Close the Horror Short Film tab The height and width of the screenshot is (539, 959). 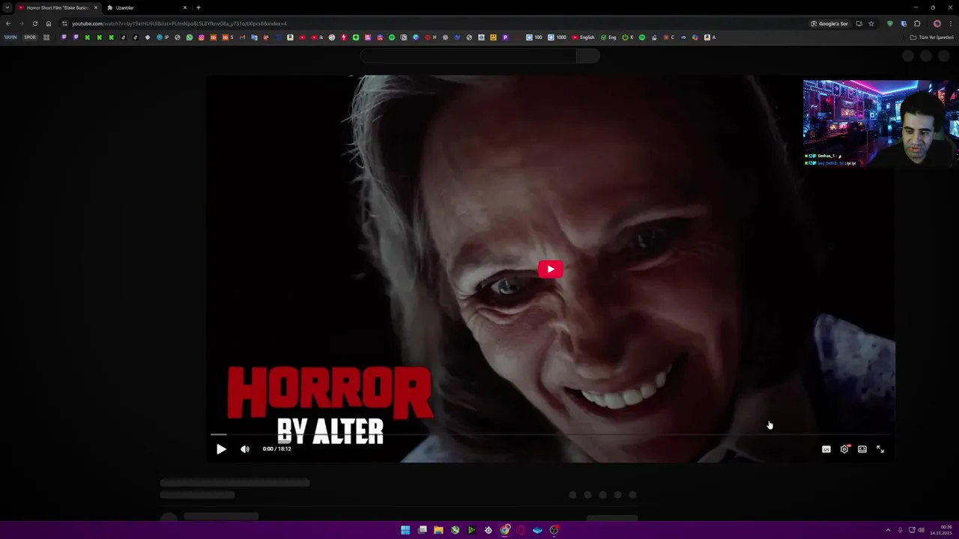(x=95, y=7)
